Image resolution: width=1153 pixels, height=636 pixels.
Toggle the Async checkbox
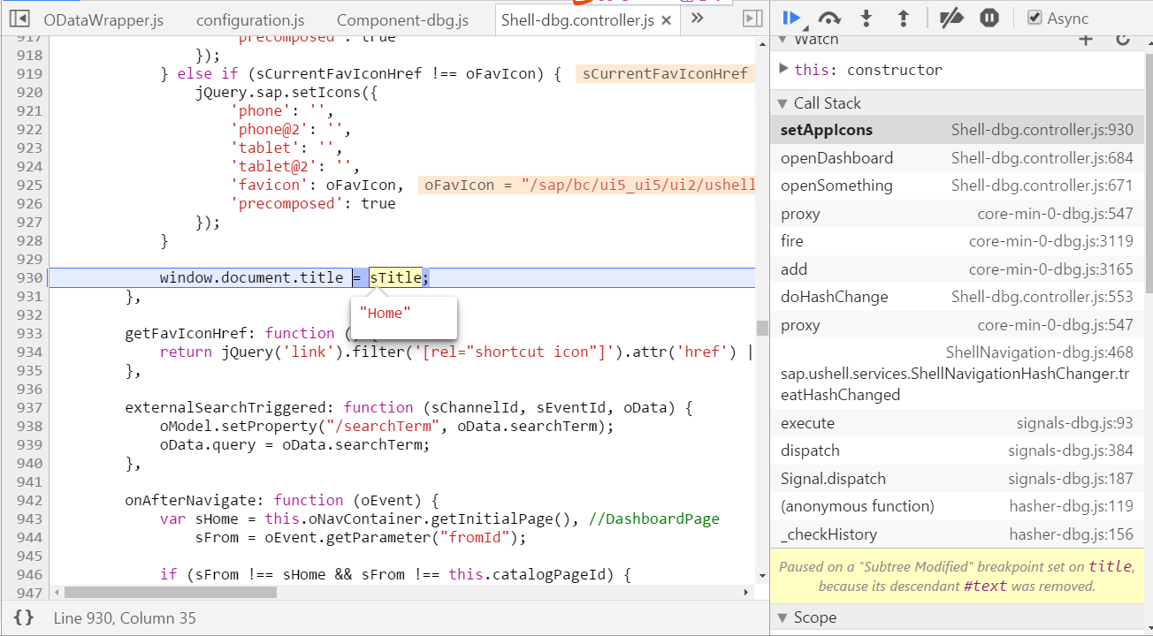click(x=1034, y=18)
